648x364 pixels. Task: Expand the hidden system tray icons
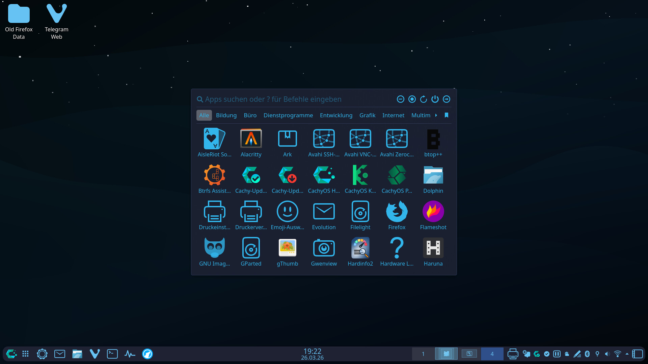pyautogui.click(x=627, y=354)
